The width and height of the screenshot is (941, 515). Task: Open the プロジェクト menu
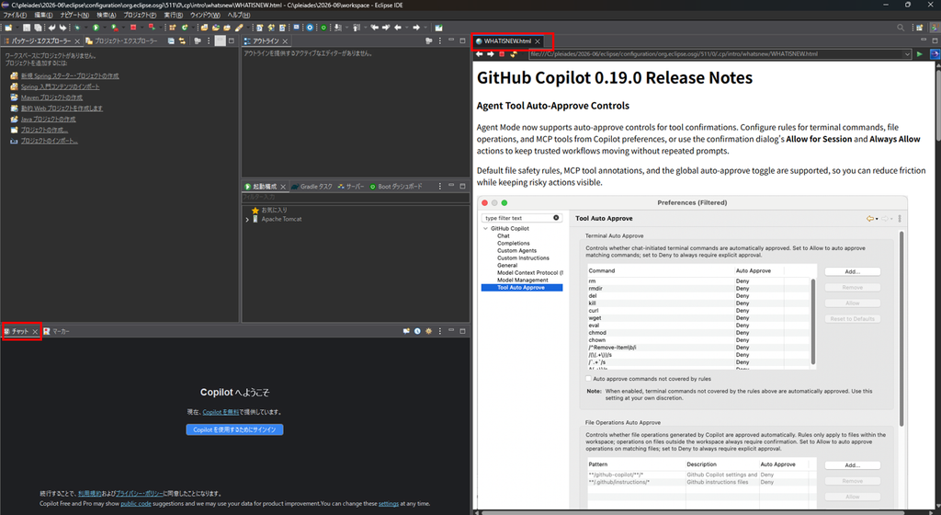[x=140, y=15]
